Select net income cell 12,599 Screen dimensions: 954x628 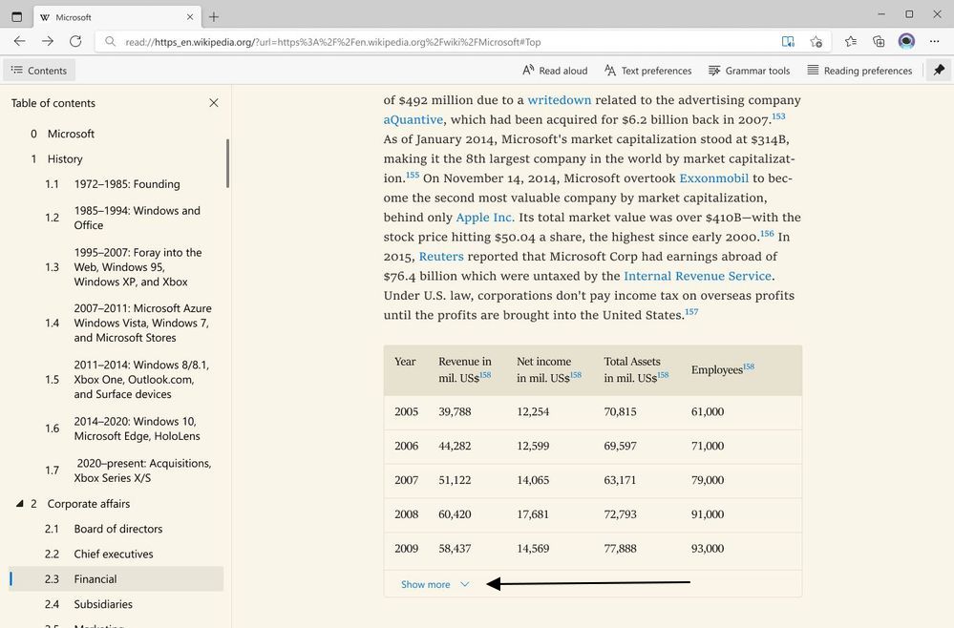click(532, 446)
